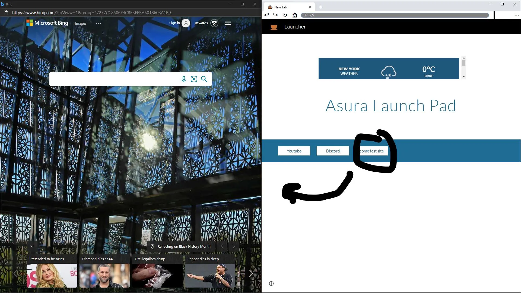Open the Images menu link
The width and height of the screenshot is (521, 293).
pyautogui.click(x=81, y=23)
